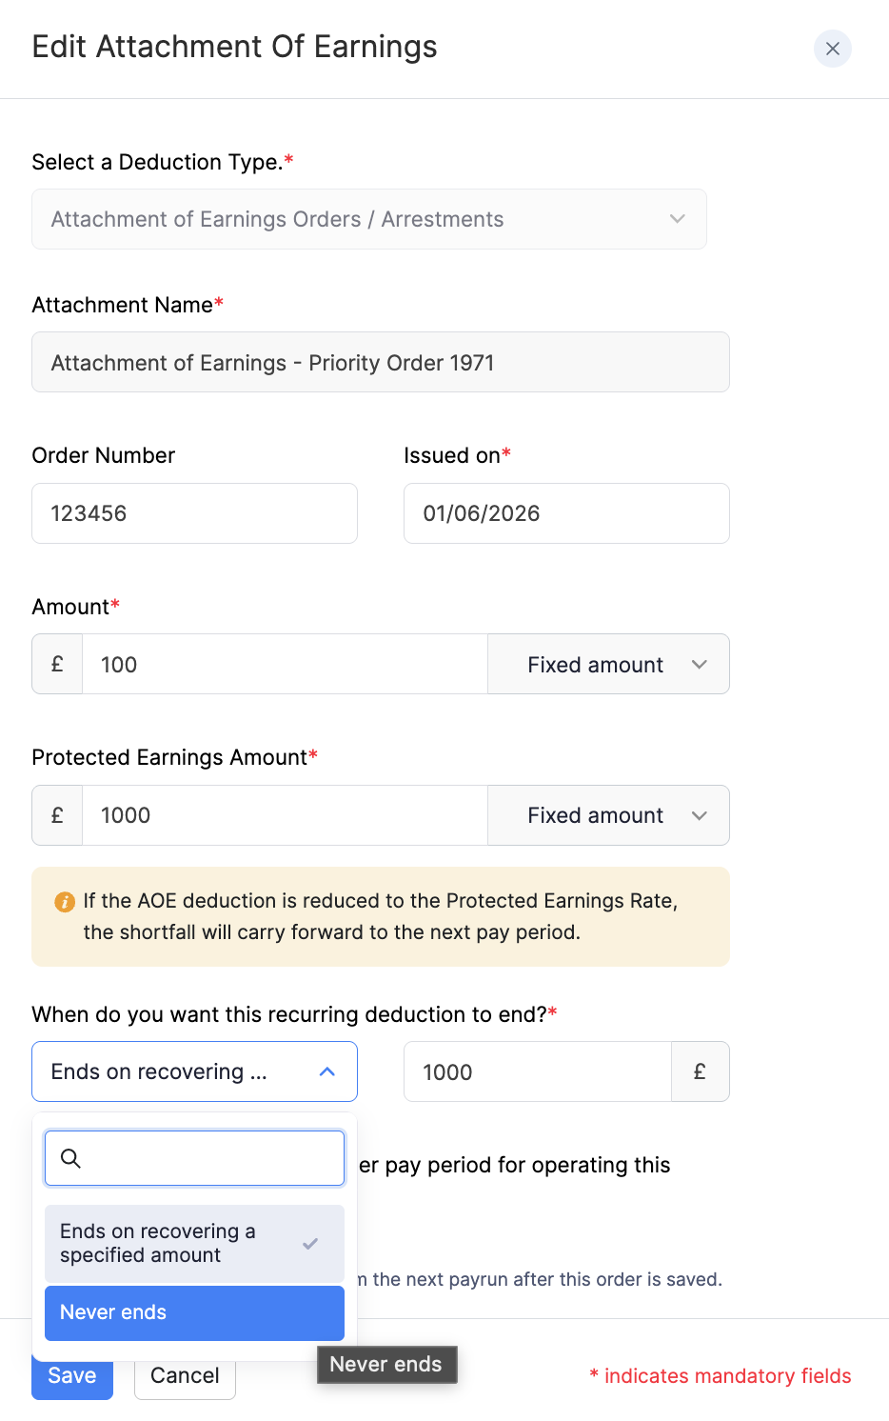Viewport: 889px width, 1421px height.
Task: Click the indicates mandatory fields note
Action: [721, 1376]
